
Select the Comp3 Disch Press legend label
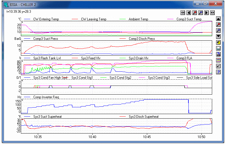(142, 39)
